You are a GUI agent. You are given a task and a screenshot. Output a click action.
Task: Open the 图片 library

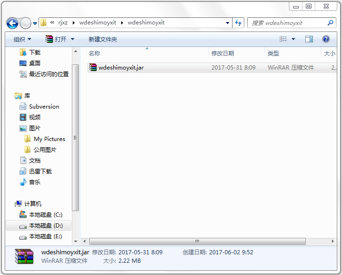click(35, 128)
